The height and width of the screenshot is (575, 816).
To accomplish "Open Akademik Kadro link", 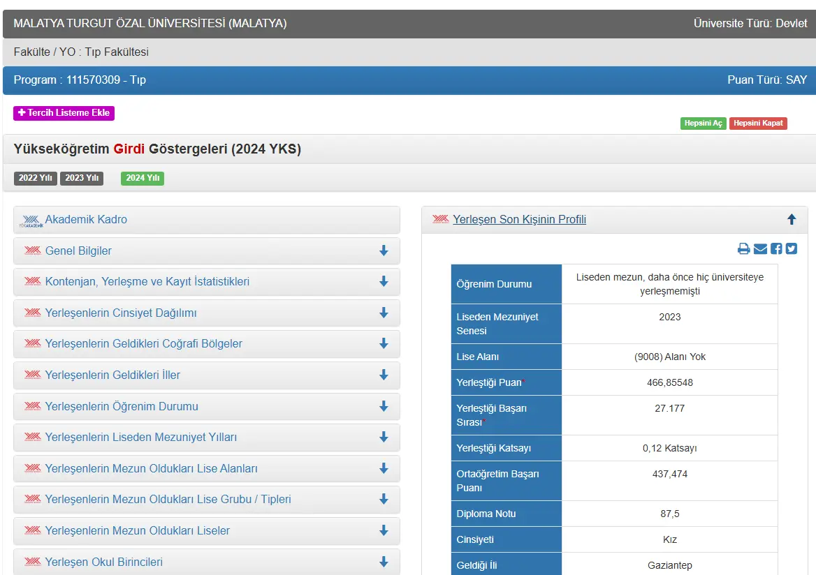I will (86, 219).
